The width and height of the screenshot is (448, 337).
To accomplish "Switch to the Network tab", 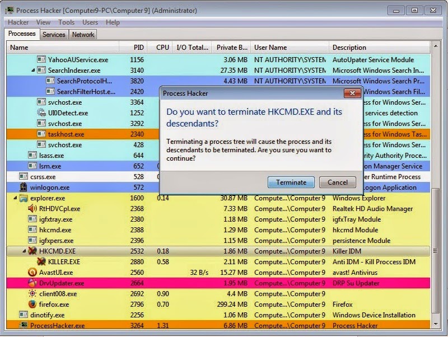I will (x=83, y=35).
